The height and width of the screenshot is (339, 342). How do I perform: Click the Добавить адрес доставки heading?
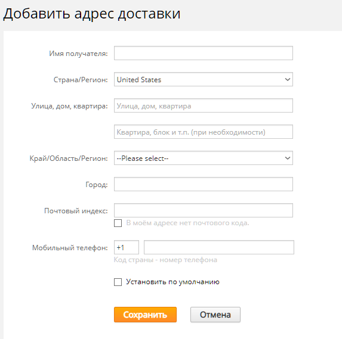click(92, 14)
